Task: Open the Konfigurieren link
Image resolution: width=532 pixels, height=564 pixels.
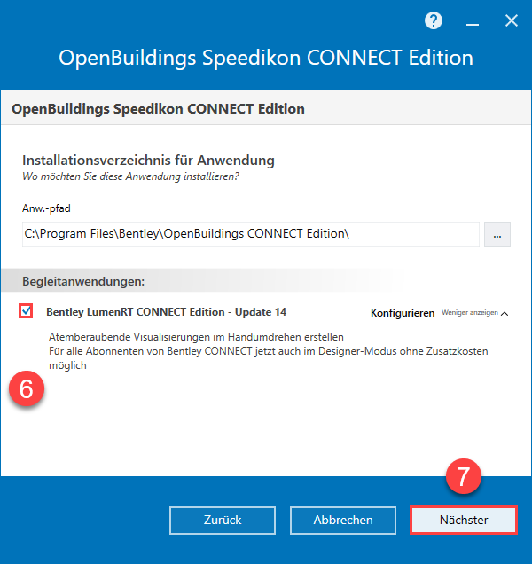Action: pos(402,313)
